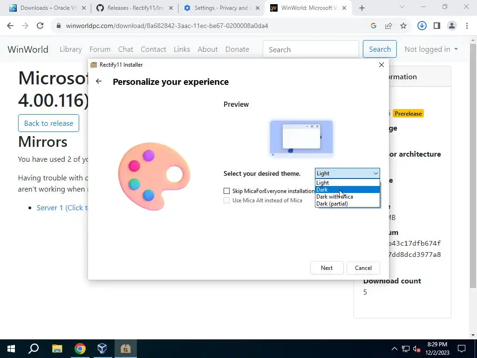The width and height of the screenshot is (477, 358).
Task: Go back with the installer's back arrow
Action: (x=99, y=81)
